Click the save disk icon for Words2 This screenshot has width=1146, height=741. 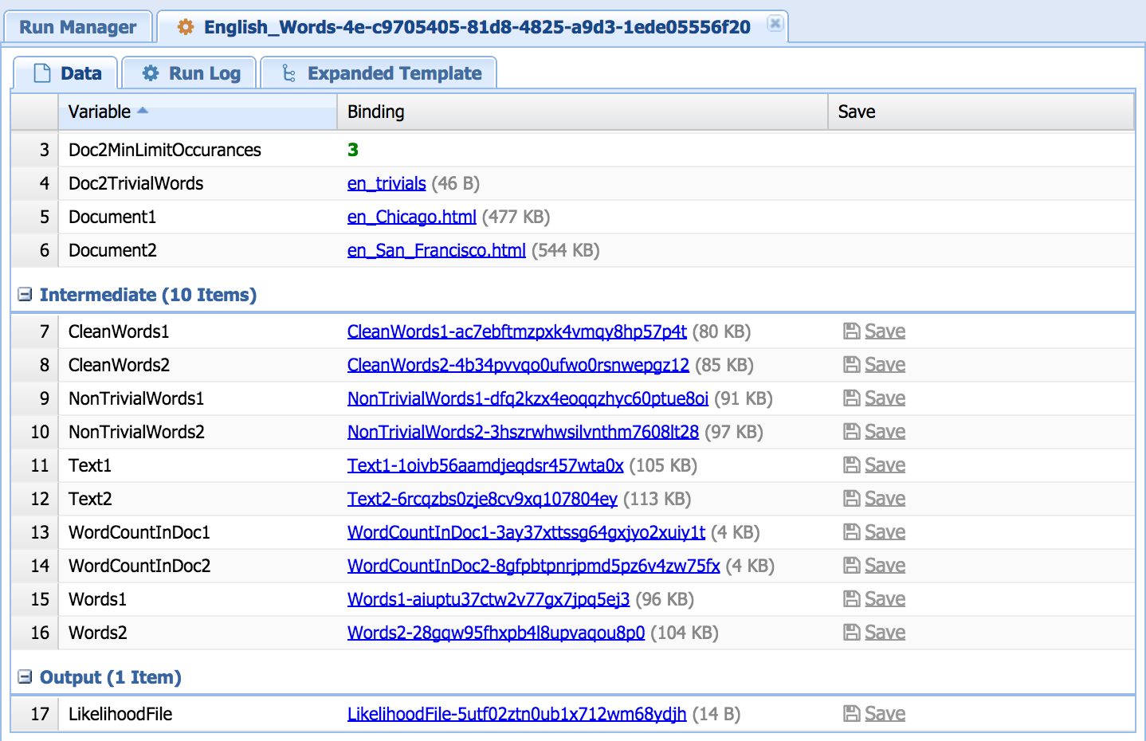(851, 633)
